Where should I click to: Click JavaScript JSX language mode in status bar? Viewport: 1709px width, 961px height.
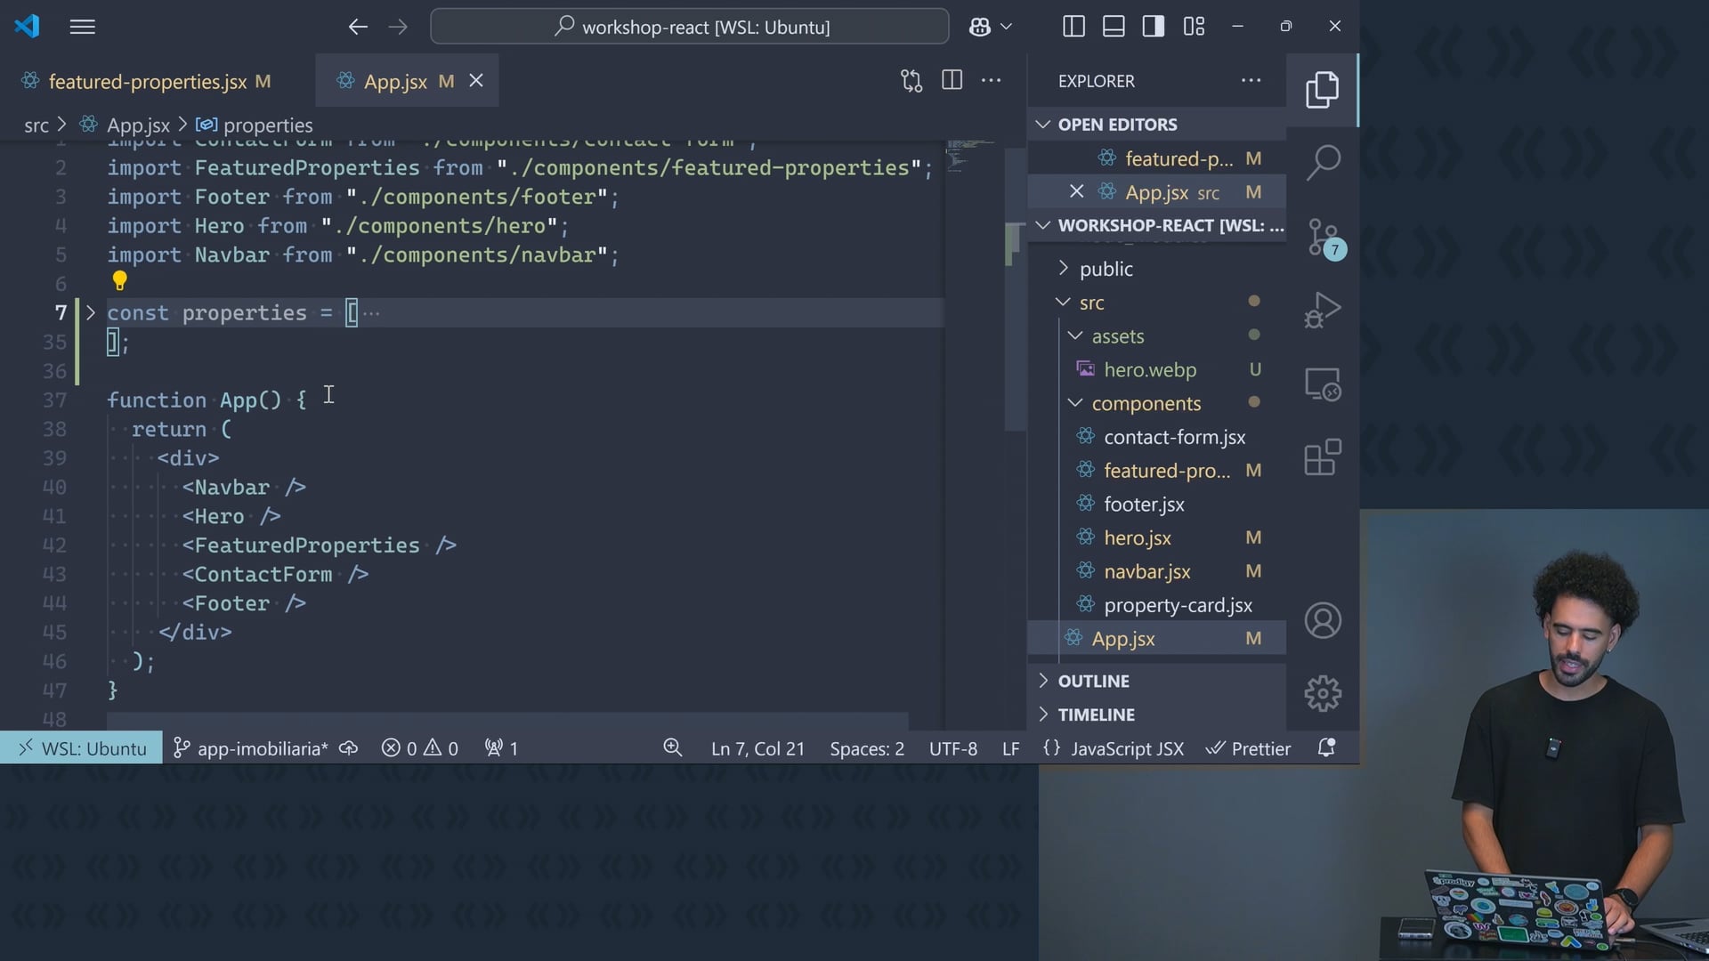click(1126, 749)
